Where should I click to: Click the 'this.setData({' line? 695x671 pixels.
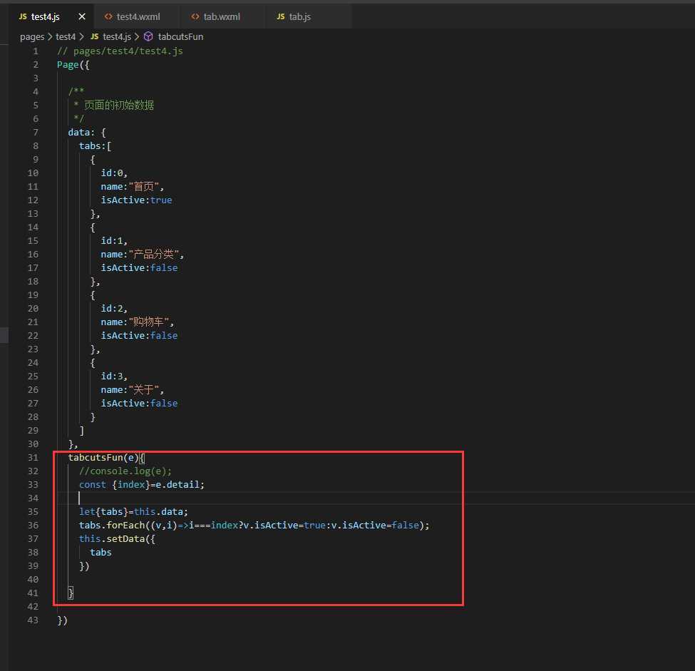(x=117, y=539)
